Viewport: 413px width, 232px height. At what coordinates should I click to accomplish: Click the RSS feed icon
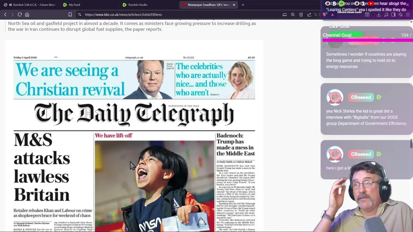316,15
